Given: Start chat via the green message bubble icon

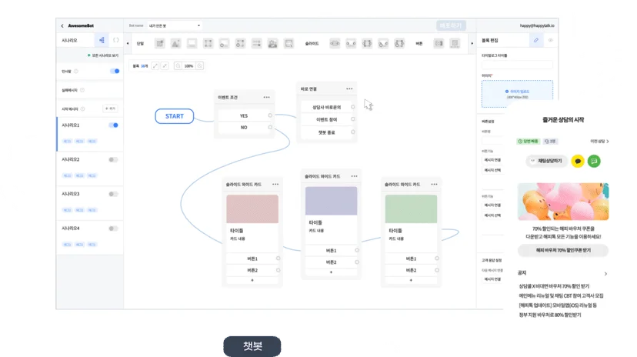Looking at the screenshot, I should tap(594, 162).
